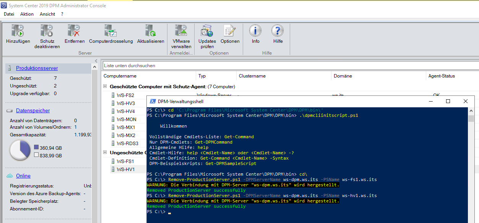479x223 pixels.
Task: Open VMware verwalten credentials tool
Action: point(181,37)
